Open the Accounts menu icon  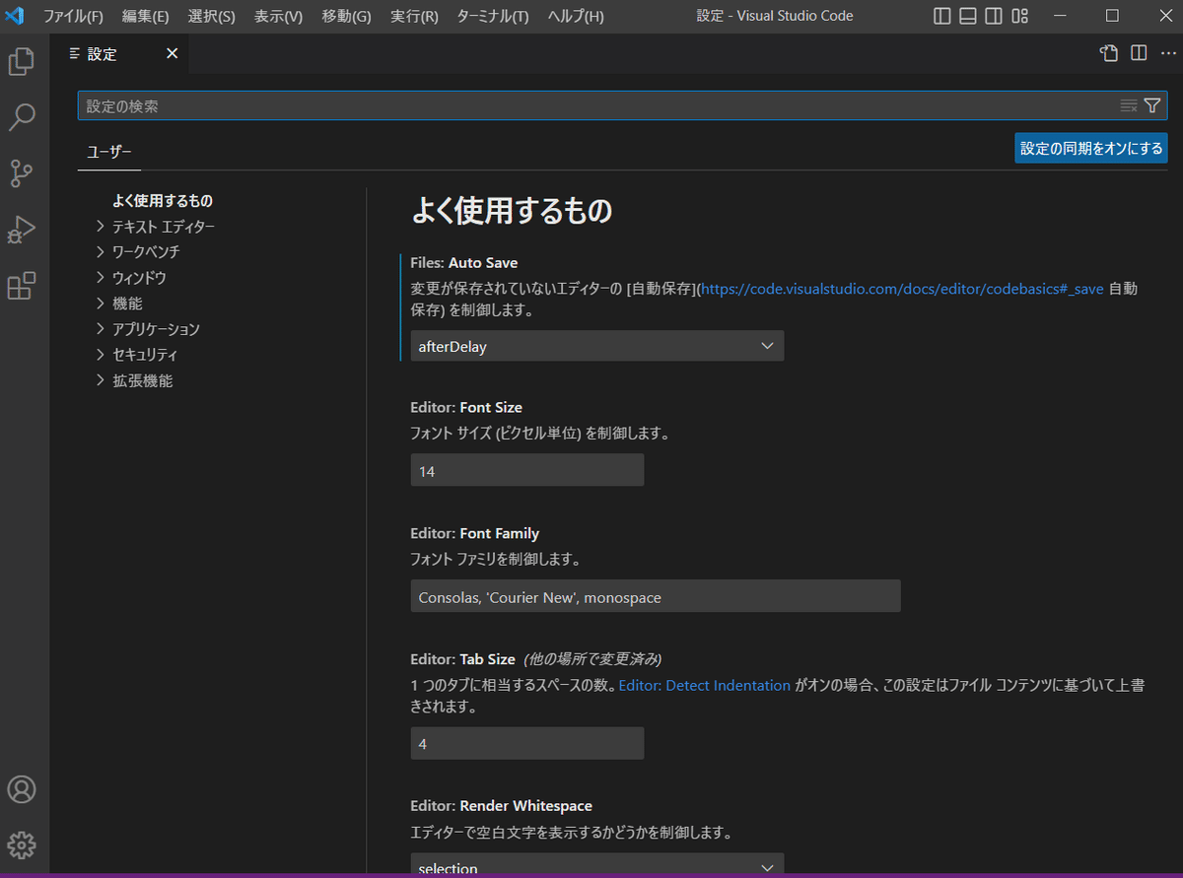pyautogui.click(x=22, y=789)
